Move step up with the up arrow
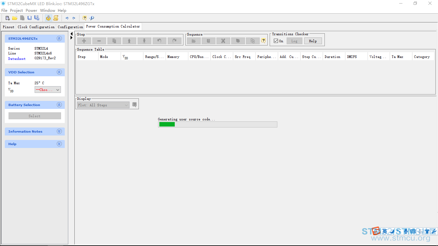 coord(129,41)
